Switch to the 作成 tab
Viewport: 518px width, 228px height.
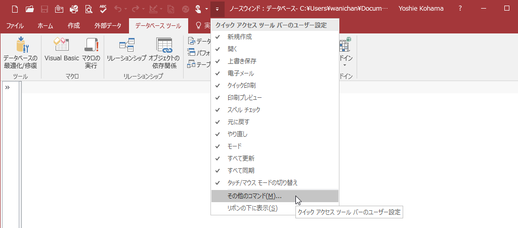[74, 26]
